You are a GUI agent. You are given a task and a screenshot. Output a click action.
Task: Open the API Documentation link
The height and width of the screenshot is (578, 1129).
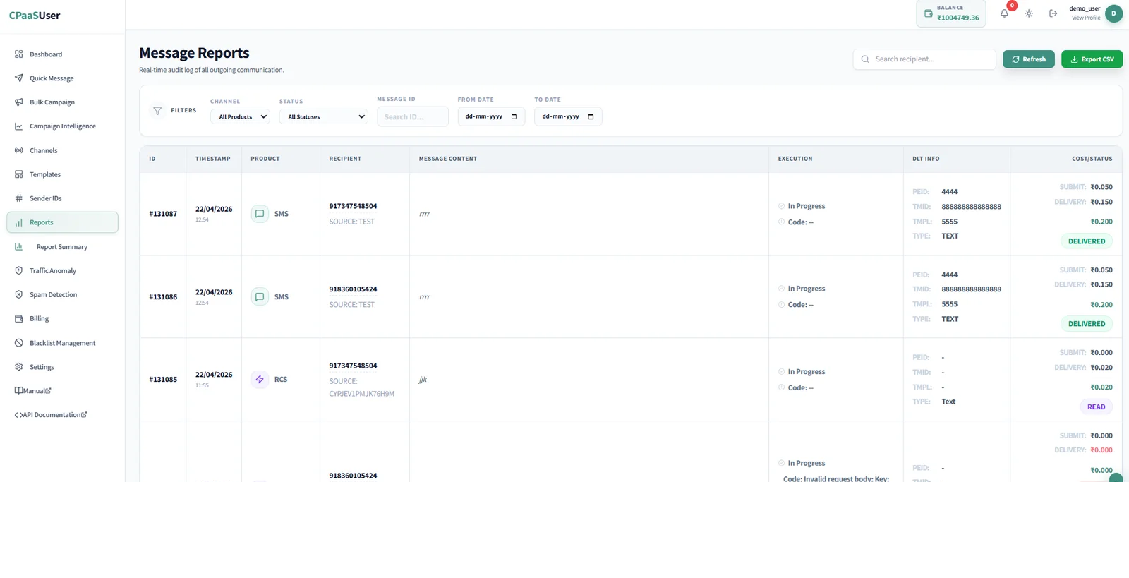(x=51, y=415)
